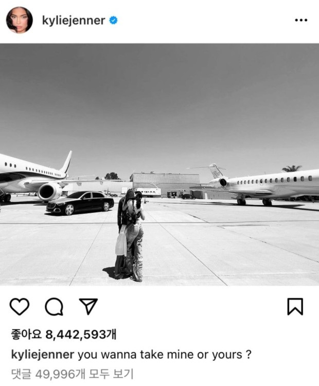Open kyliejenner's profile picture avatar
Viewport: 319px width, 386px height.
[19, 20]
